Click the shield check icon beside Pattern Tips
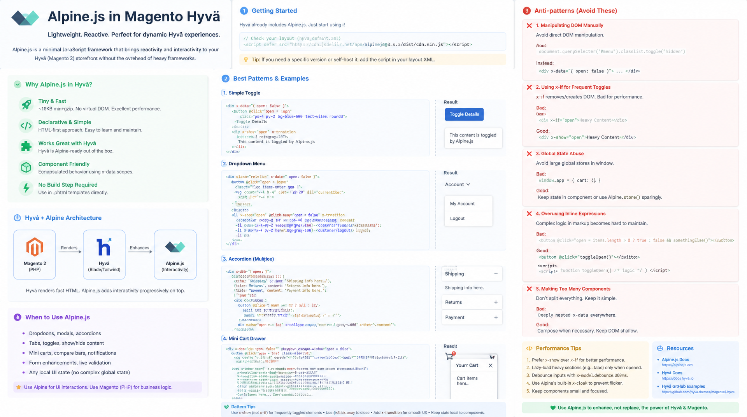 coord(226,406)
